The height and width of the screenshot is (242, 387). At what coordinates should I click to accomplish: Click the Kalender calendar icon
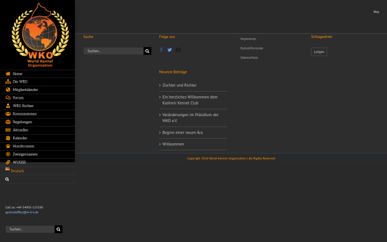coord(8,138)
